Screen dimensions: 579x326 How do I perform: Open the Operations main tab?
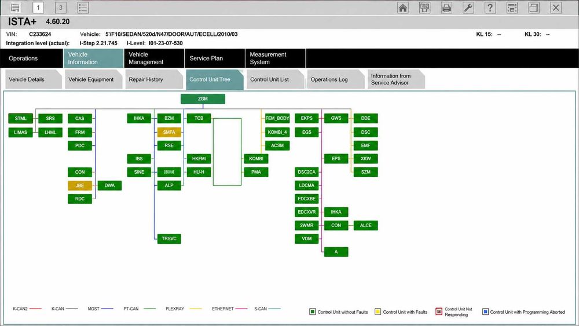click(31, 58)
